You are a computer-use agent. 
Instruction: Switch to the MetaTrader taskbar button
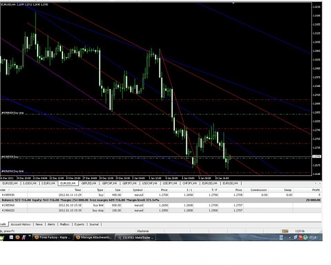pos(136,237)
